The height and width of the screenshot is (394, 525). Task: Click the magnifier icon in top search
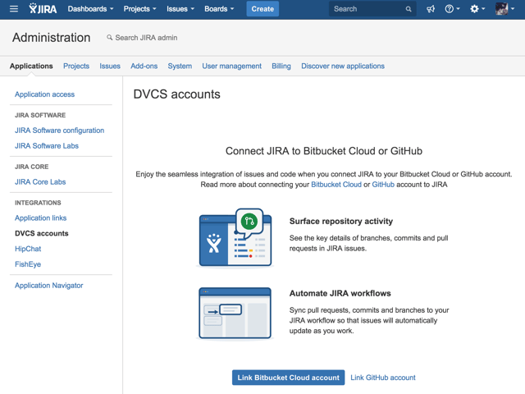(x=409, y=9)
